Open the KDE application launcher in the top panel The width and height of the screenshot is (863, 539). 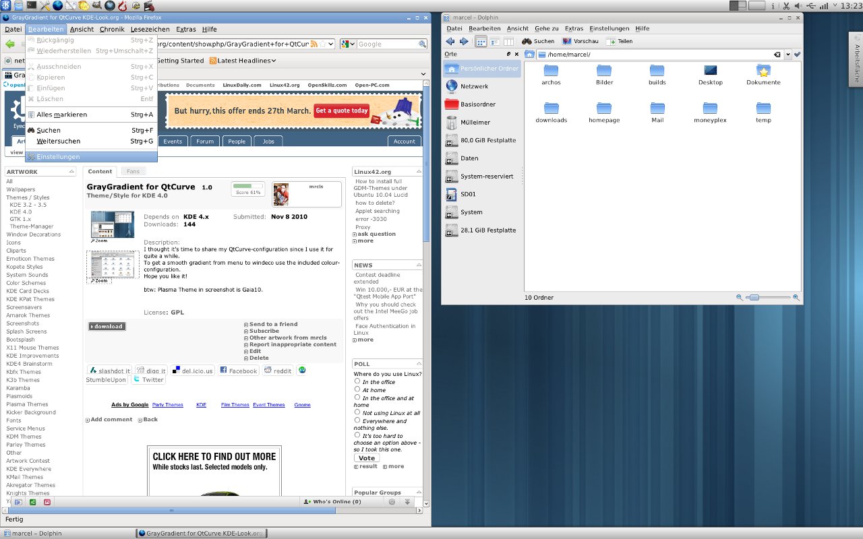click(x=6, y=5)
